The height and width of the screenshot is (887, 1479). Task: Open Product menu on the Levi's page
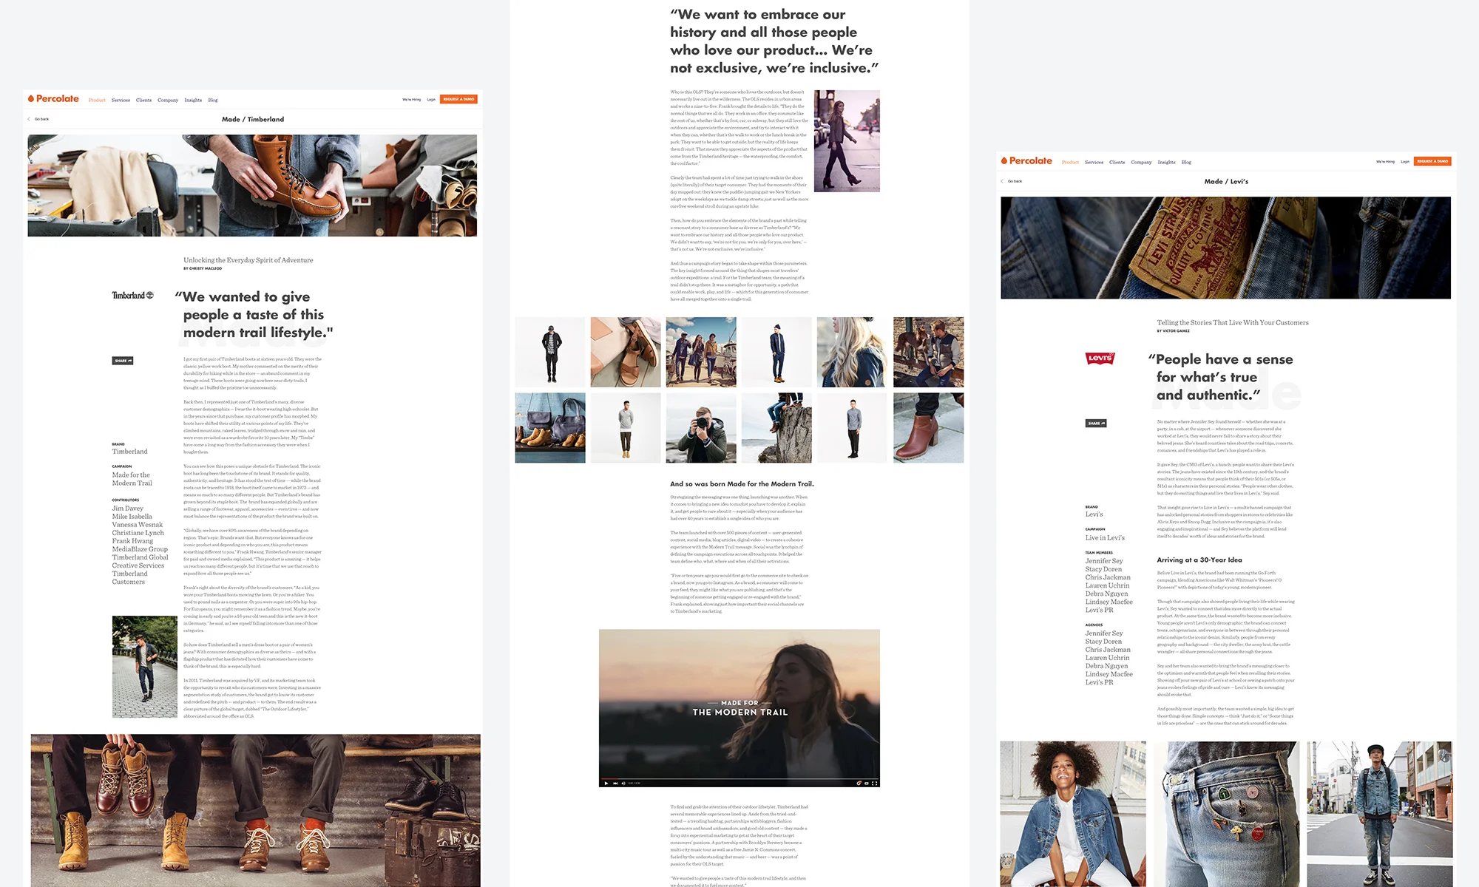1070,162
